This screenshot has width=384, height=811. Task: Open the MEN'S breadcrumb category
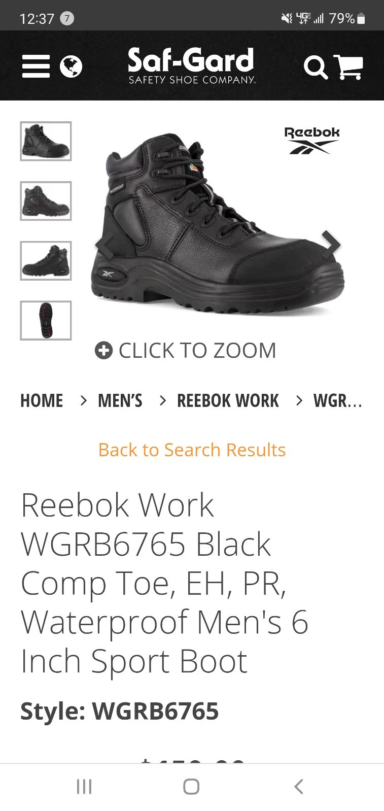click(x=120, y=401)
